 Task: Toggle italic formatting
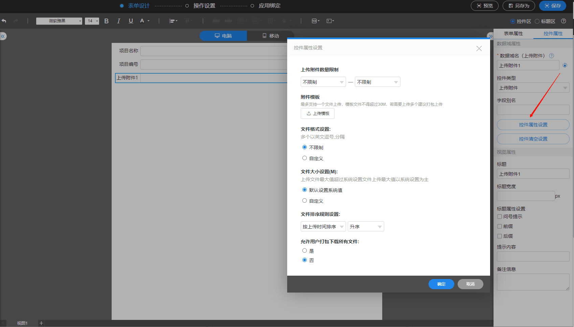(119, 21)
